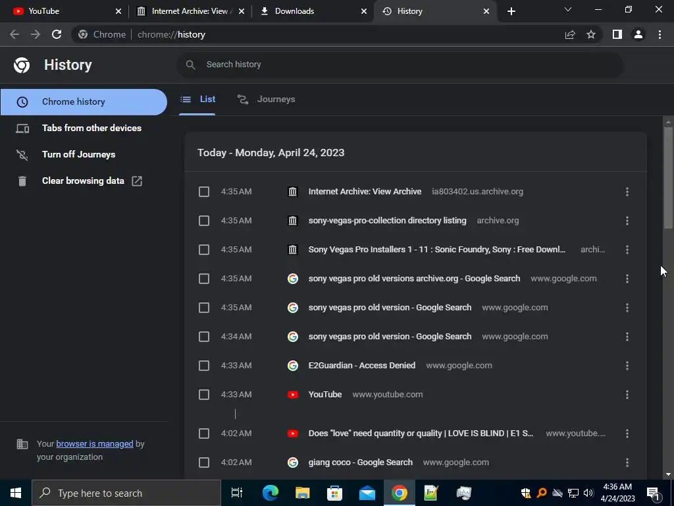This screenshot has height=506, width=674.
Task: Bookmark this page with the star icon
Action: pyautogui.click(x=591, y=34)
